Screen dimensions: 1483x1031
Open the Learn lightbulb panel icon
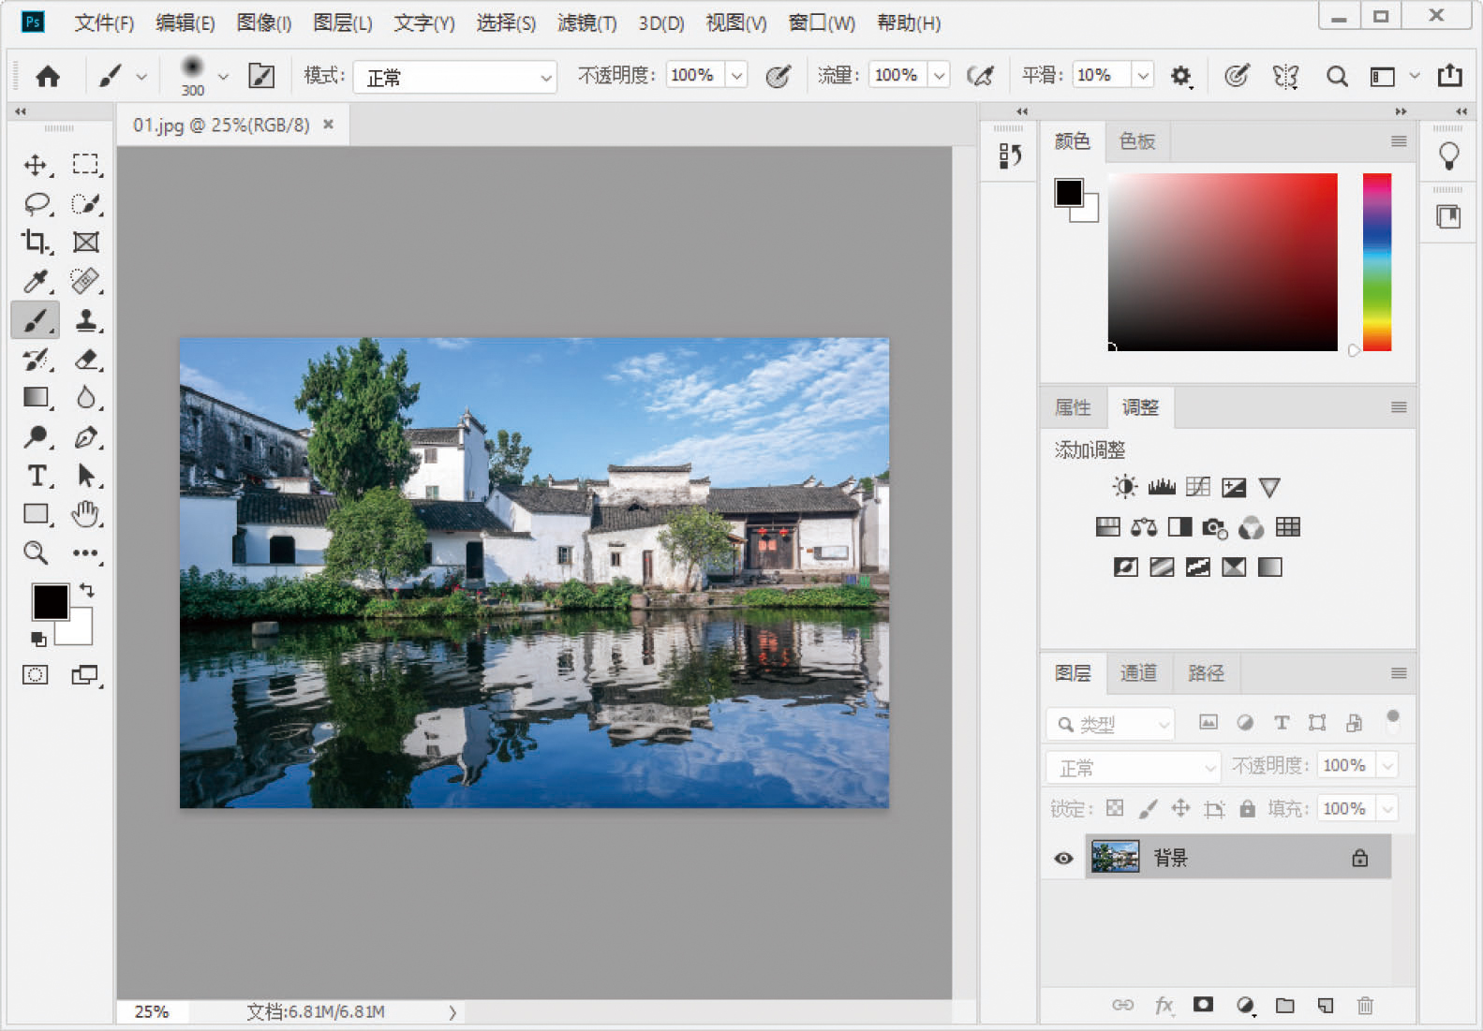[1448, 155]
